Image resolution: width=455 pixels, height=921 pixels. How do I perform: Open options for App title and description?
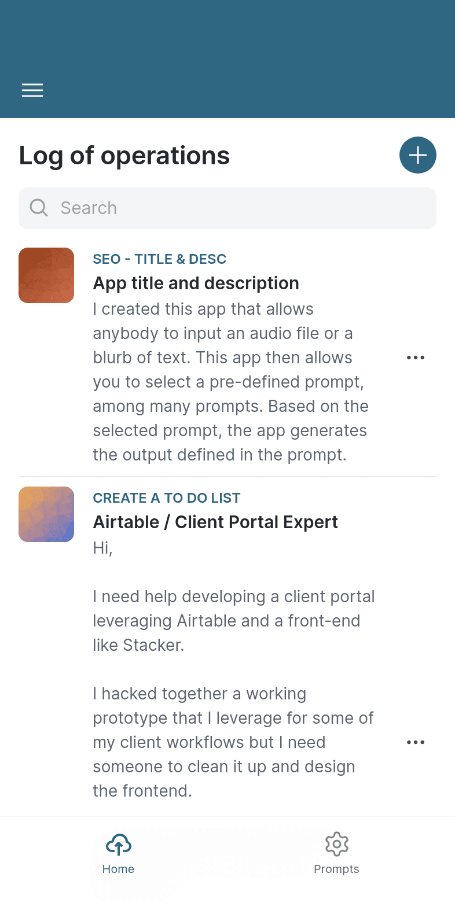pyautogui.click(x=416, y=358)
